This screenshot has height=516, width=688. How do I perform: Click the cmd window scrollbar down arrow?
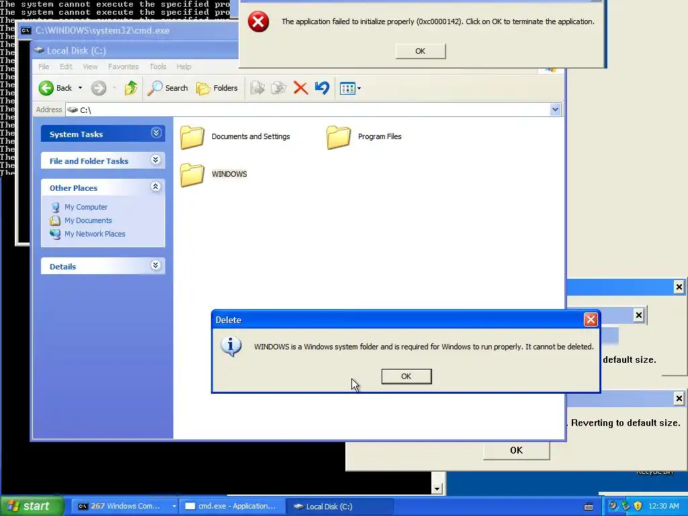click(x=437, y=488)
